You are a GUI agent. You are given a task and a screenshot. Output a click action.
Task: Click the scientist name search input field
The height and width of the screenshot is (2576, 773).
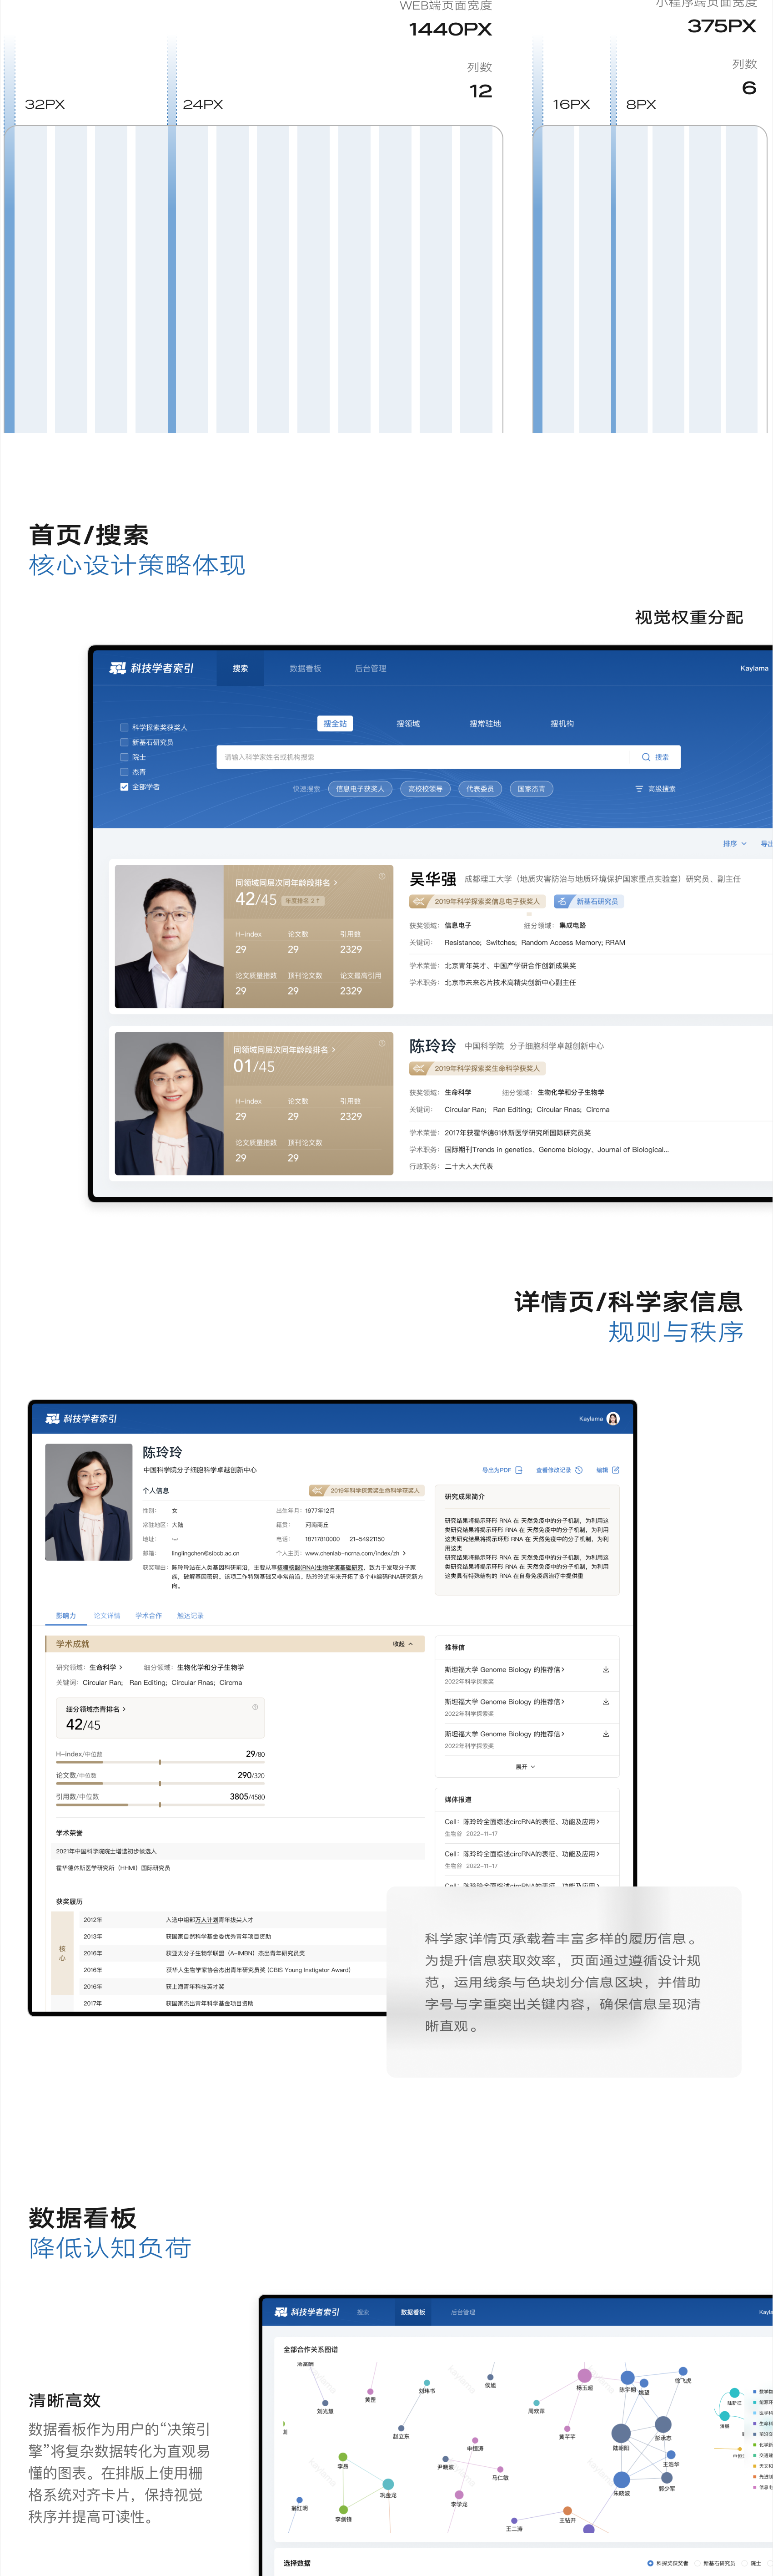[x=419, y=757]
